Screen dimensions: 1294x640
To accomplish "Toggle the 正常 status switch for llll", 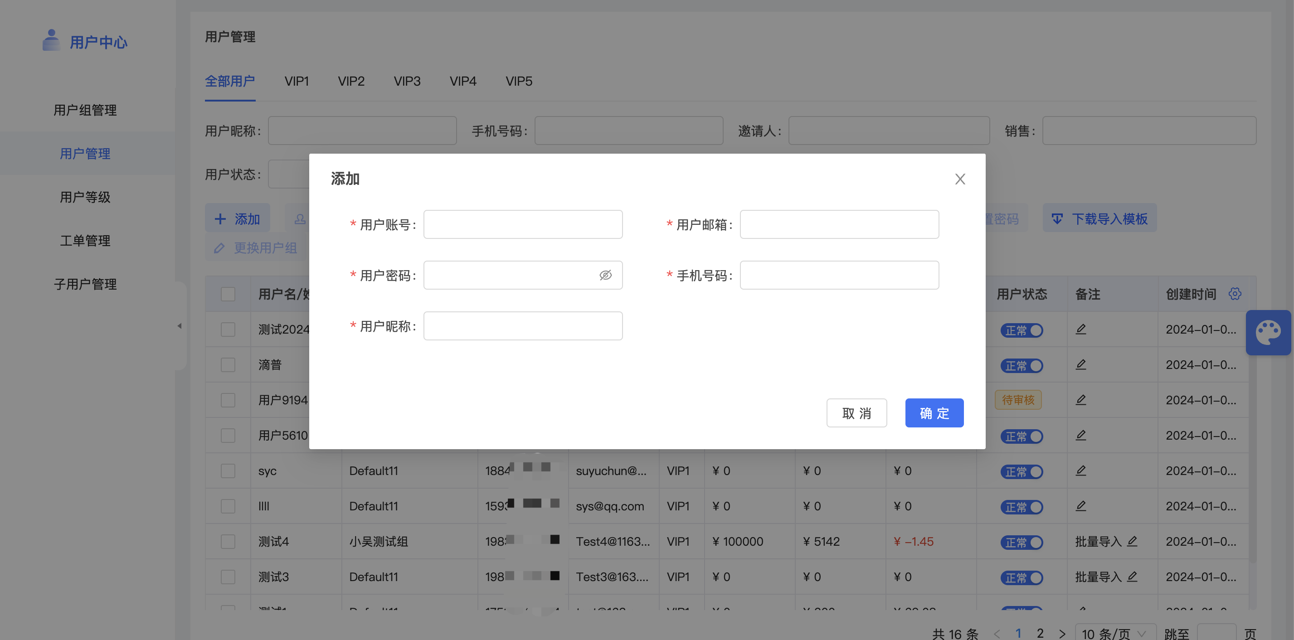I will coord(1021,507).
